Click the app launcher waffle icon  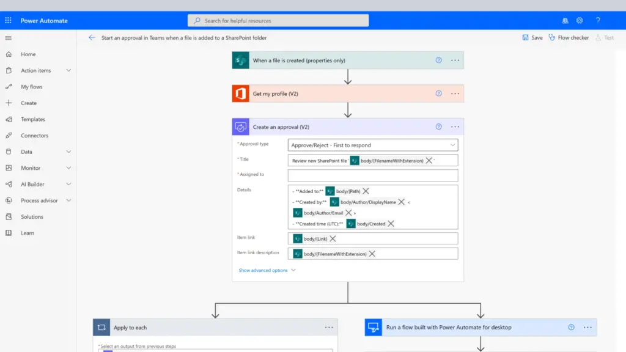click(x=8, y=20)
